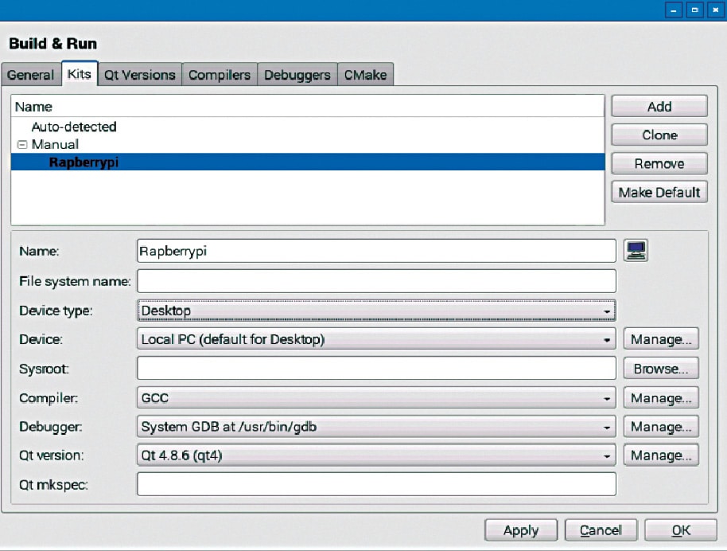Click Browse next to Sysroot

pyautogui.click(x=661, y=369)
